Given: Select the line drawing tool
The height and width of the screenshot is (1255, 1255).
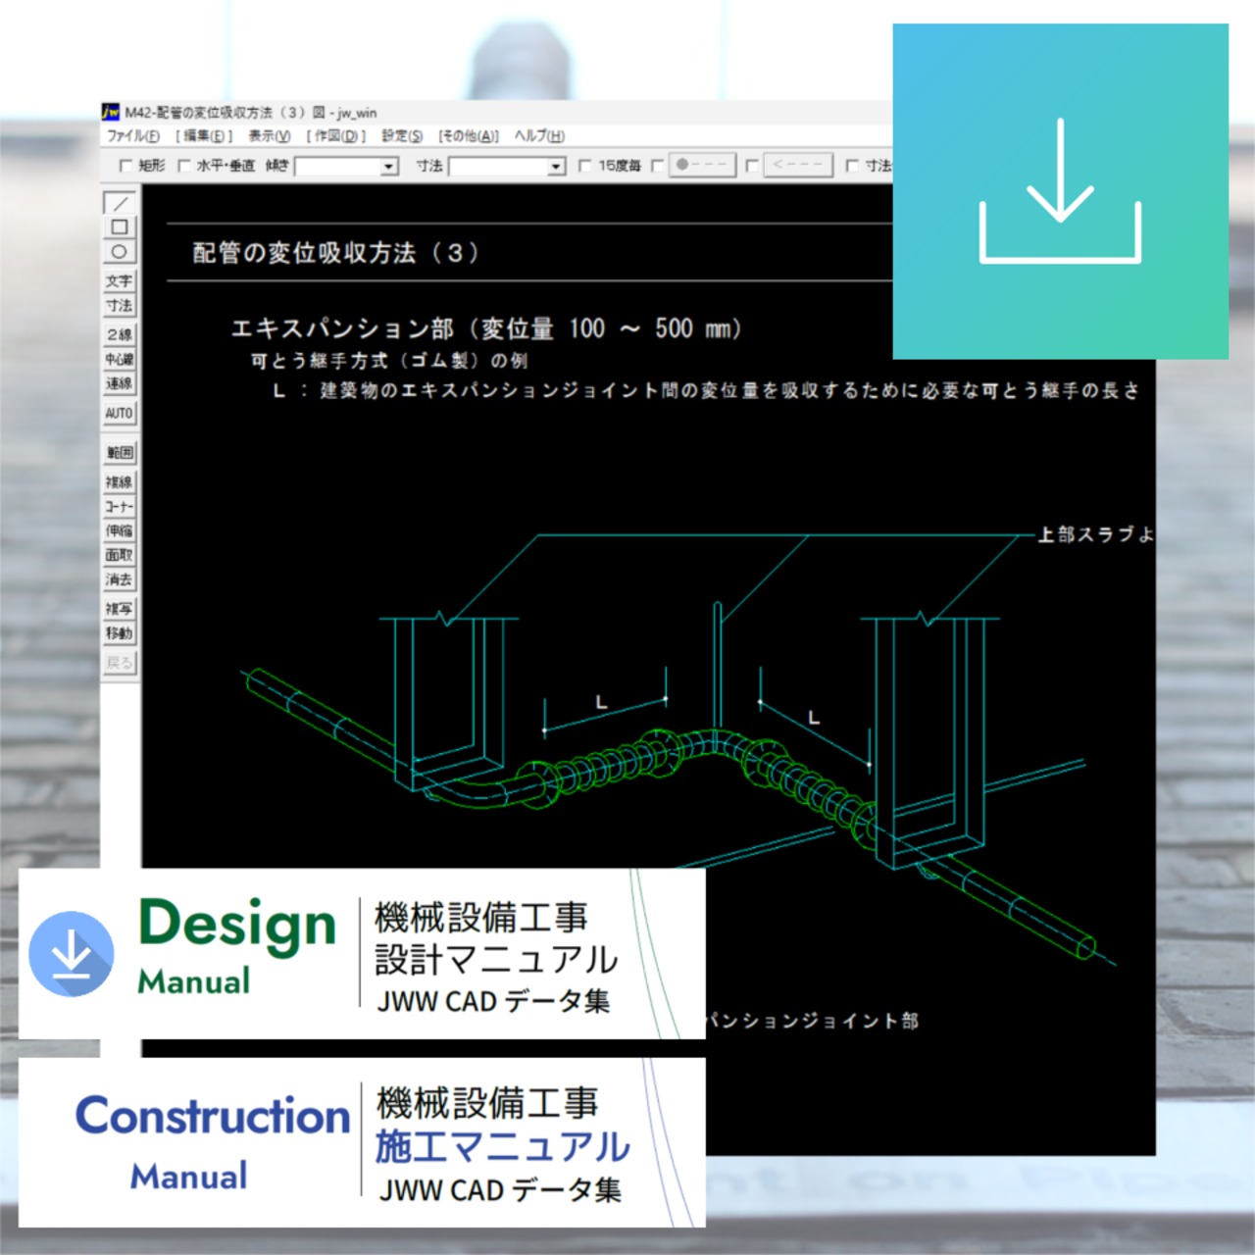Looking at the screenshot, I should 119,203.
